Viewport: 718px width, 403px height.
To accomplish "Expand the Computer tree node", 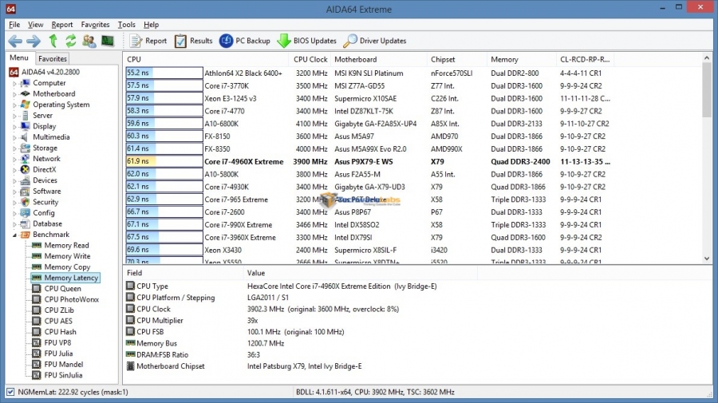I will point(14,83).
